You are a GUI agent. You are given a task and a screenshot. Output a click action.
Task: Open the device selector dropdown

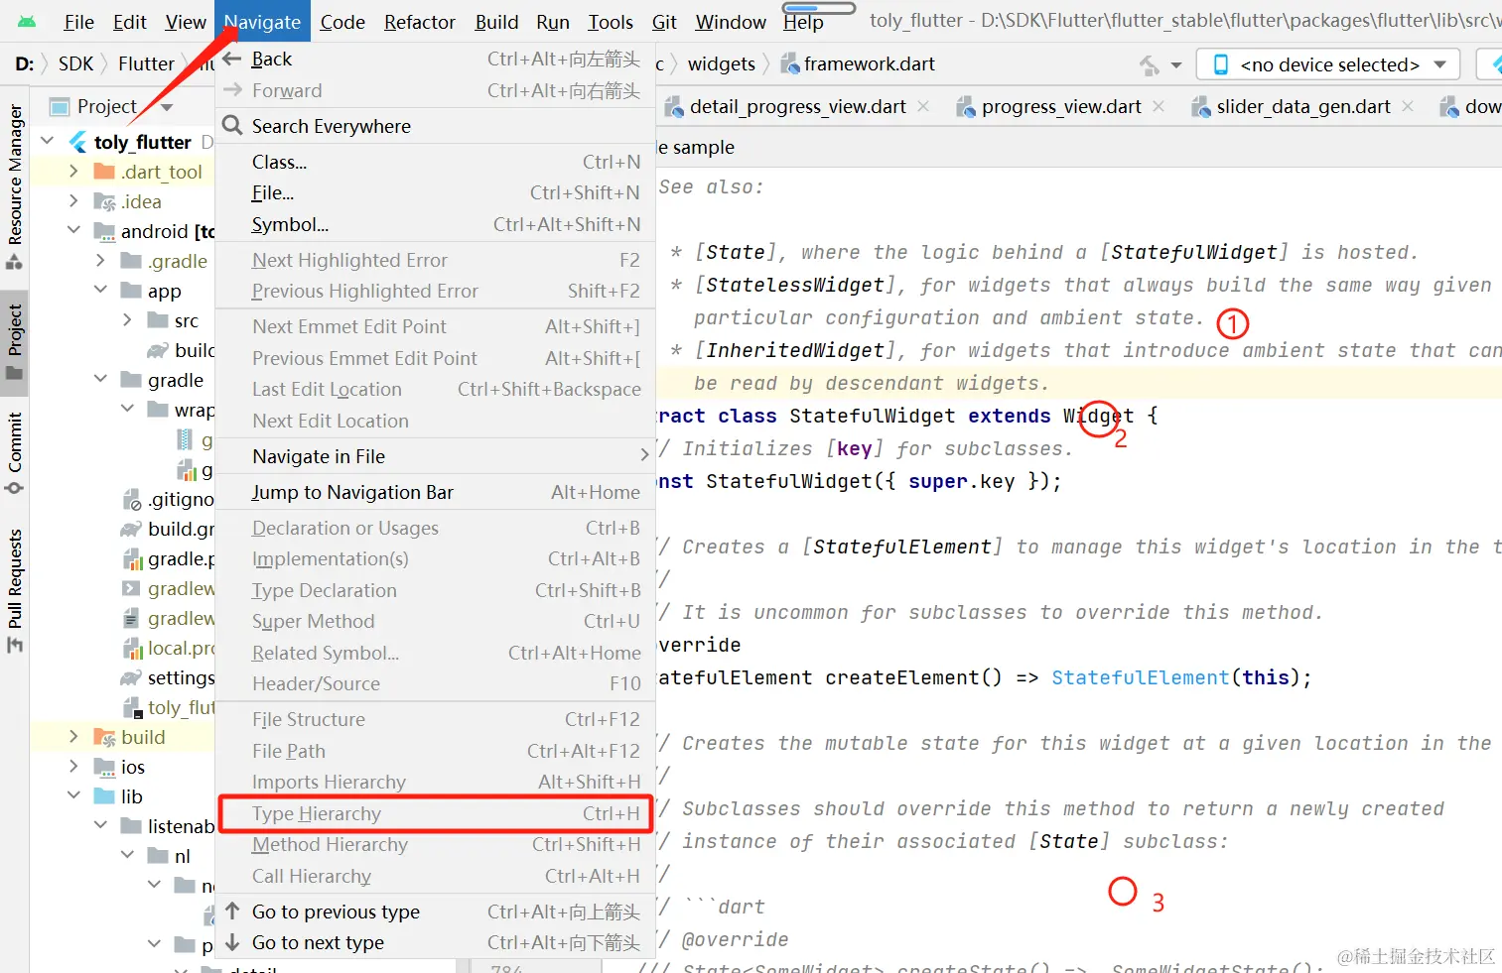[1328, 64]
